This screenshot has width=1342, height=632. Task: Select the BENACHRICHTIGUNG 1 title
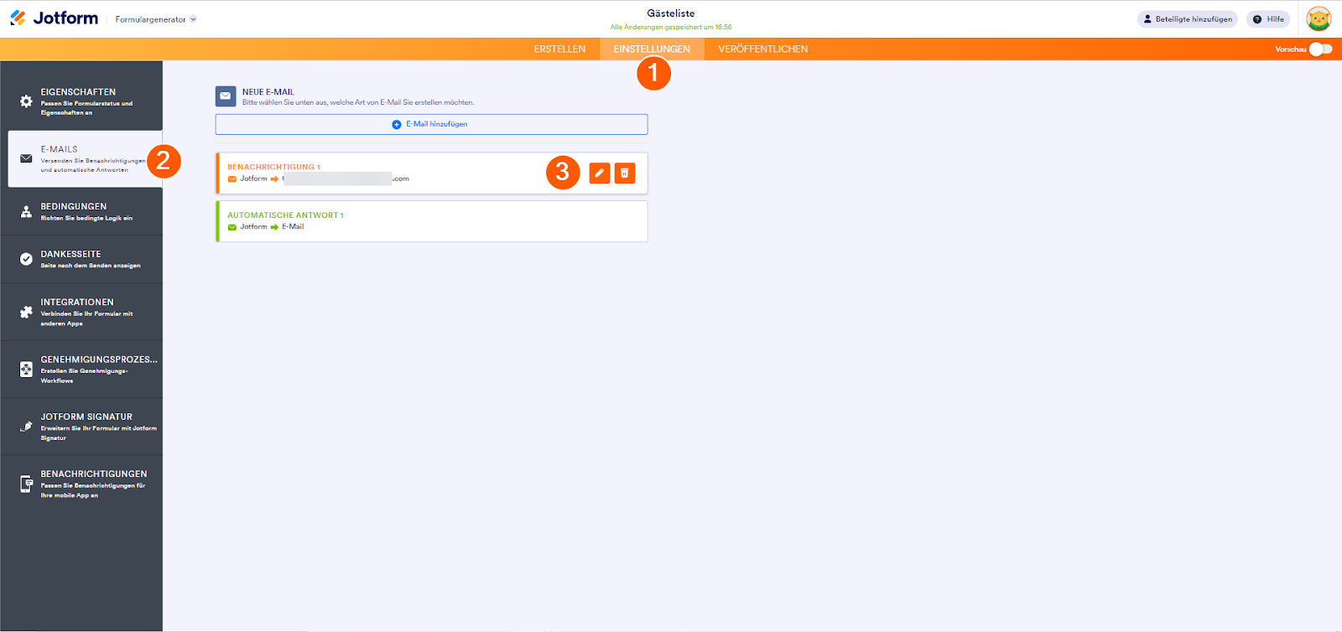(273, 167)
